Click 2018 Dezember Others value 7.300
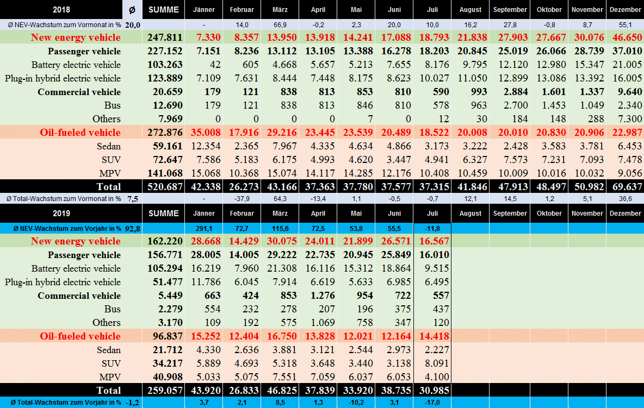Viewport: 644px width, 408px height. [x=630, y=119]
